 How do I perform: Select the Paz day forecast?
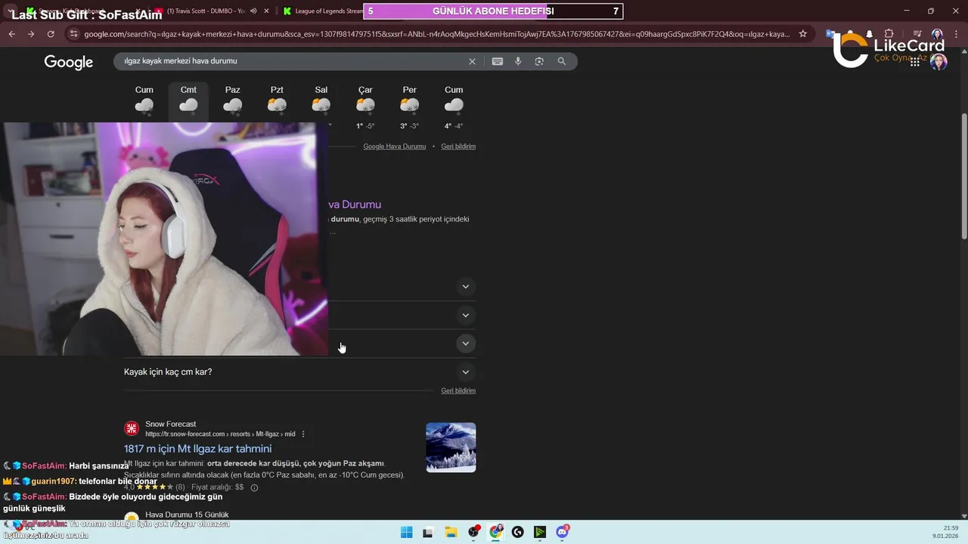pos(233,103)
